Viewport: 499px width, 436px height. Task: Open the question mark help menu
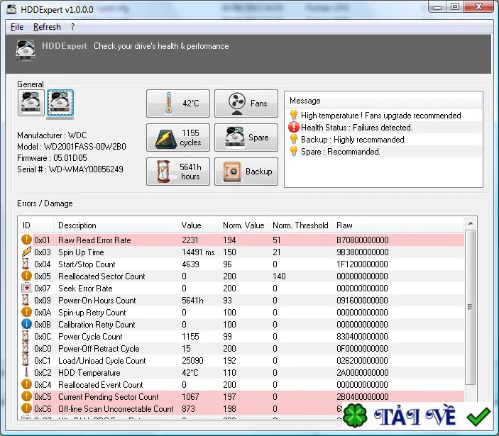73,27
